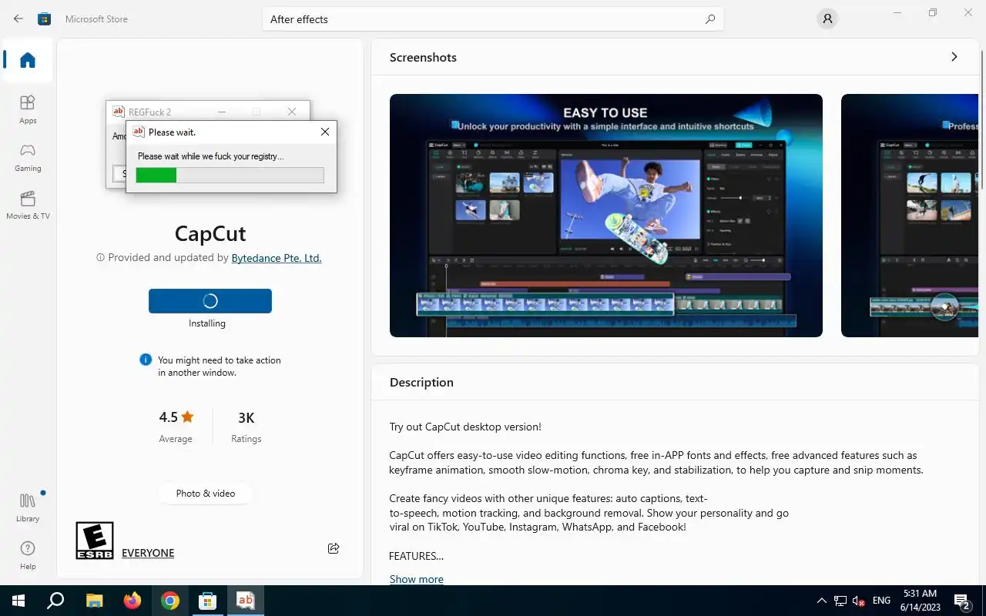Click the muted volume tray icon
The width and height of the screenshot is (986, 616).
[859, 601]
